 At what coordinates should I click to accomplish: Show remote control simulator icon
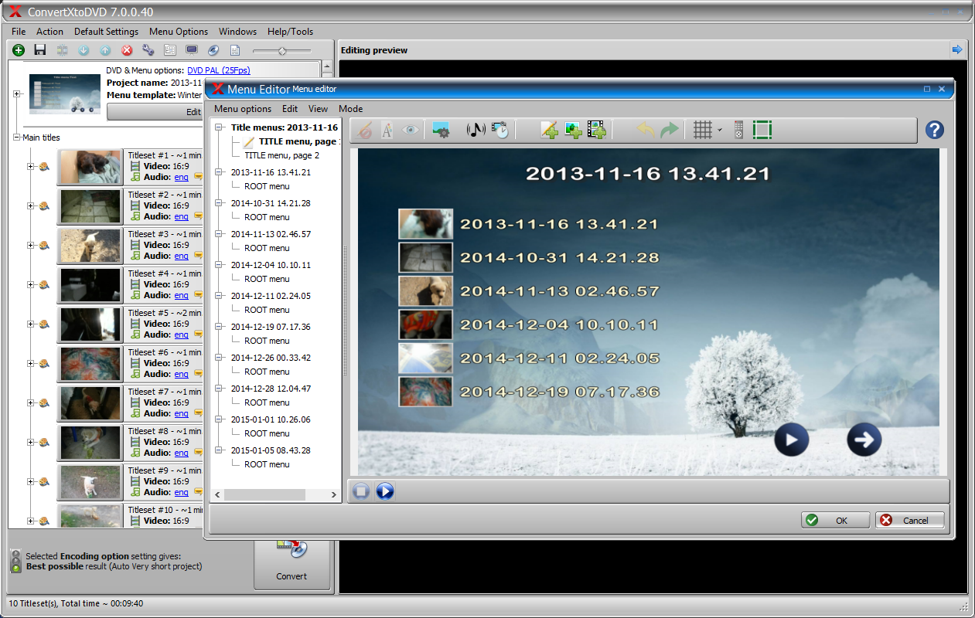[x=738, y=131]
